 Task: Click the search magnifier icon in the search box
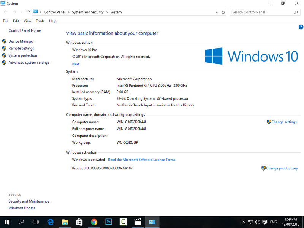(x=296, y=12)
